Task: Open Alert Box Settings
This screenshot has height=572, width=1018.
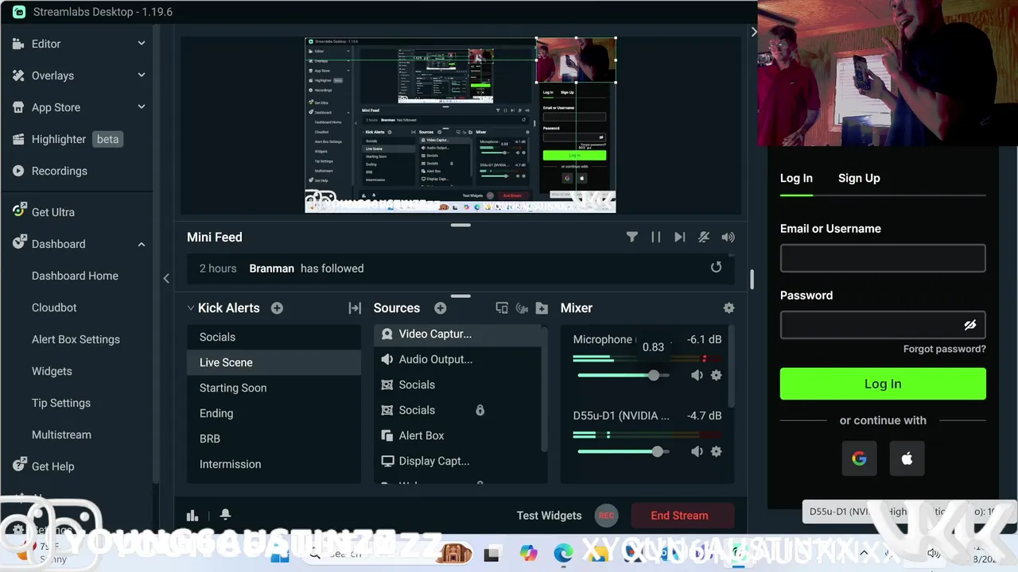Action: [76, 339]
